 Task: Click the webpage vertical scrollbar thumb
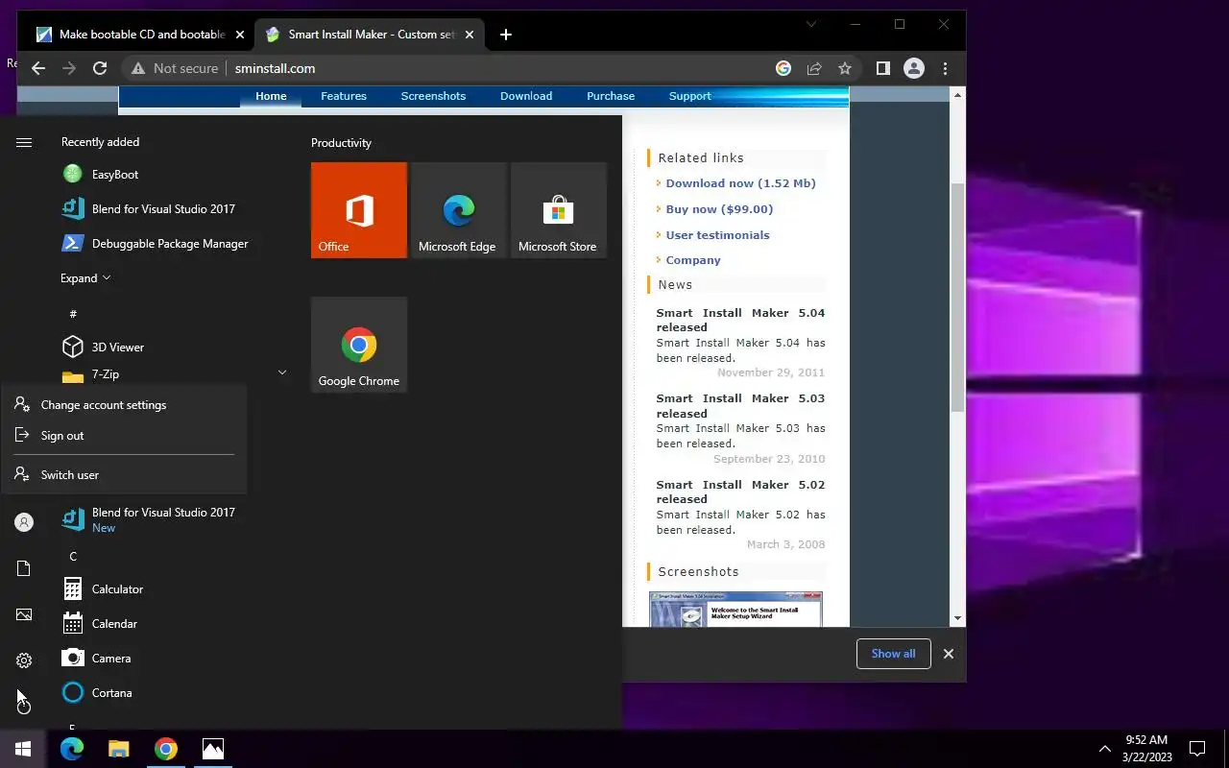pos(957,298)
